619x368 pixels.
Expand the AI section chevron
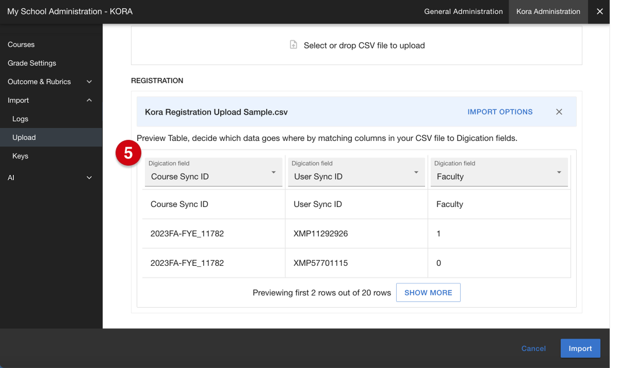tap(89, 178)
